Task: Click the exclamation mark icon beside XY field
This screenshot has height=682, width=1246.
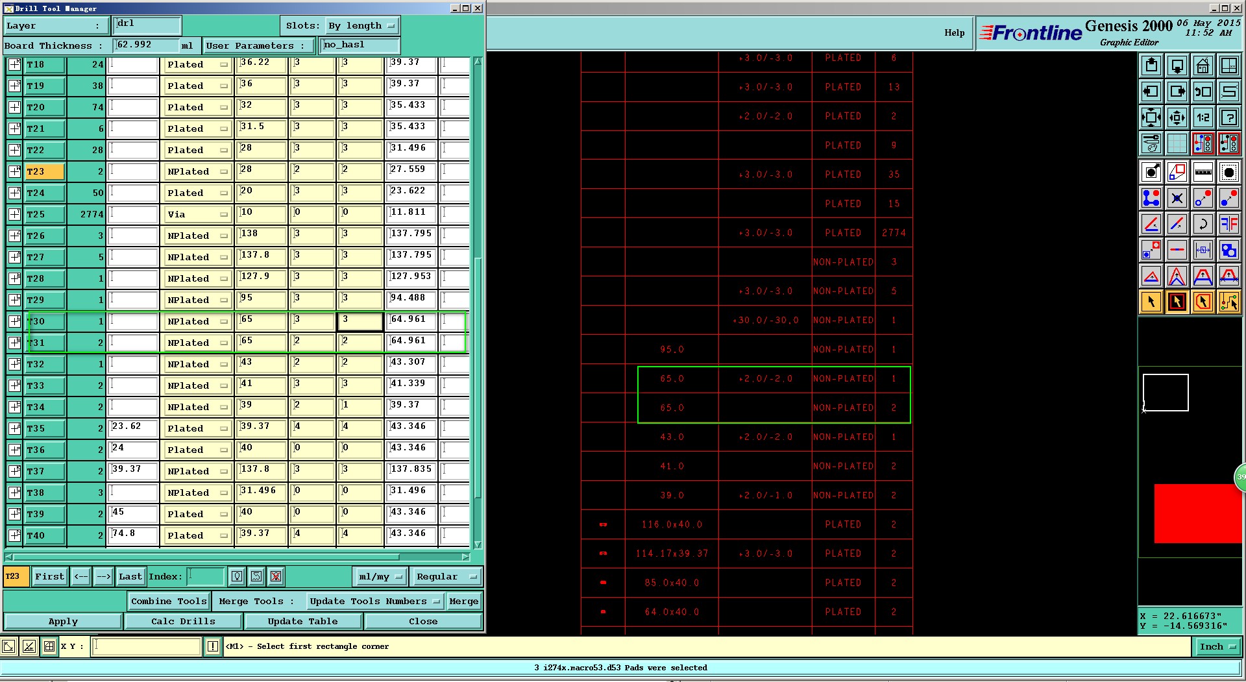Action: [213, 646]
